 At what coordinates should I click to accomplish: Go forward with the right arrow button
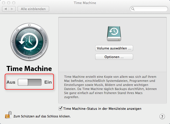point(12,9)
